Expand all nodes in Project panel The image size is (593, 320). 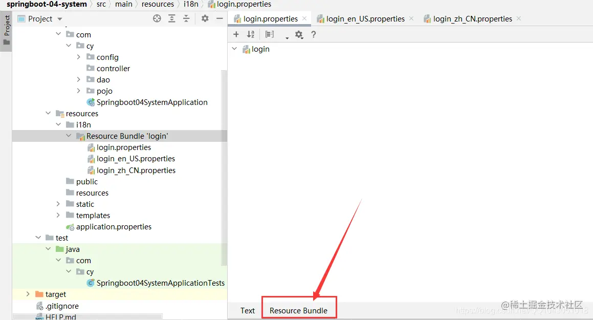coord(172,18)
